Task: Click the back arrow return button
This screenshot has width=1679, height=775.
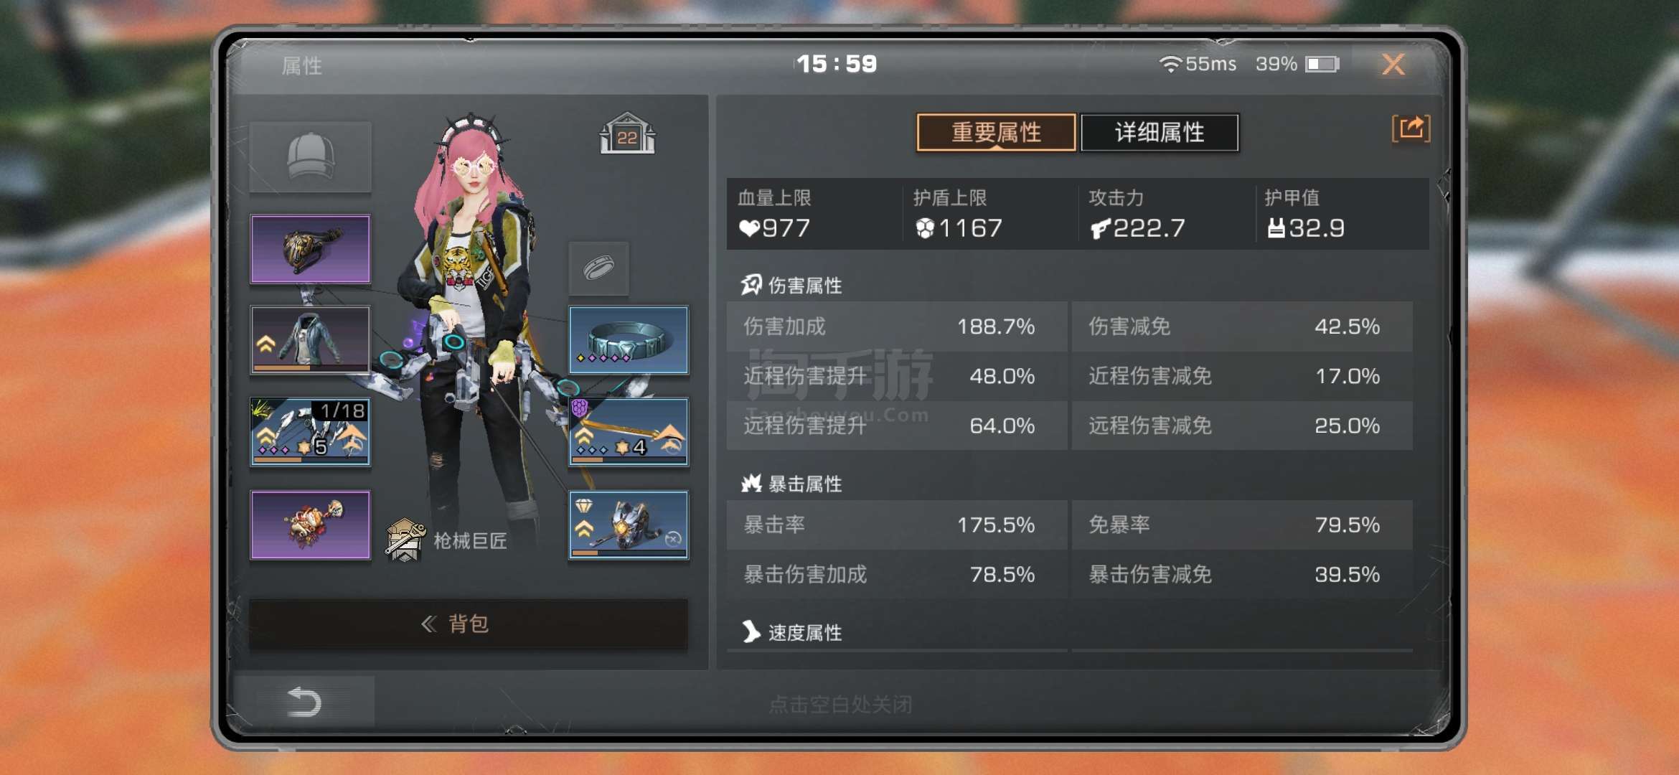Action: pyautogui.click(x=304, y=702)
